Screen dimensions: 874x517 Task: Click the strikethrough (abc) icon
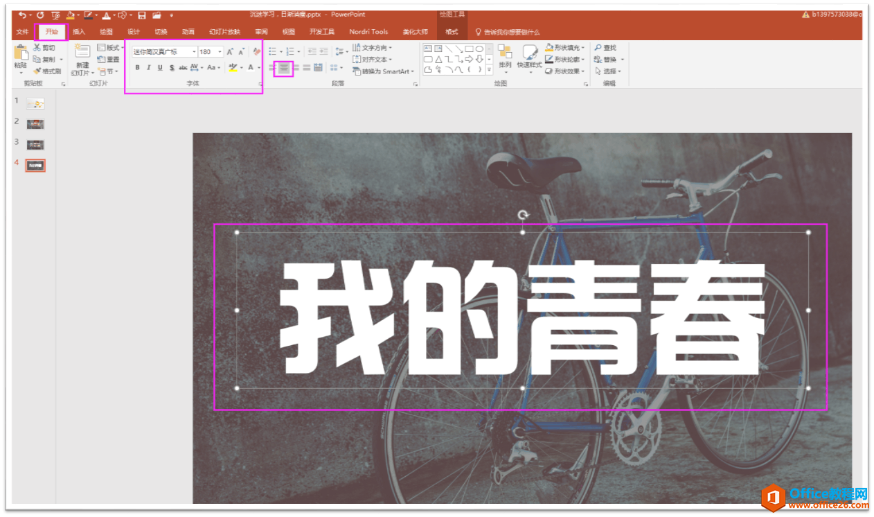pyautogui.click(x=183, y=67)
